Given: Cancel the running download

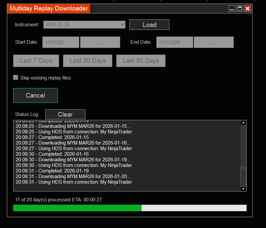Looking at the screenshot, I should [x=35, y=96].
